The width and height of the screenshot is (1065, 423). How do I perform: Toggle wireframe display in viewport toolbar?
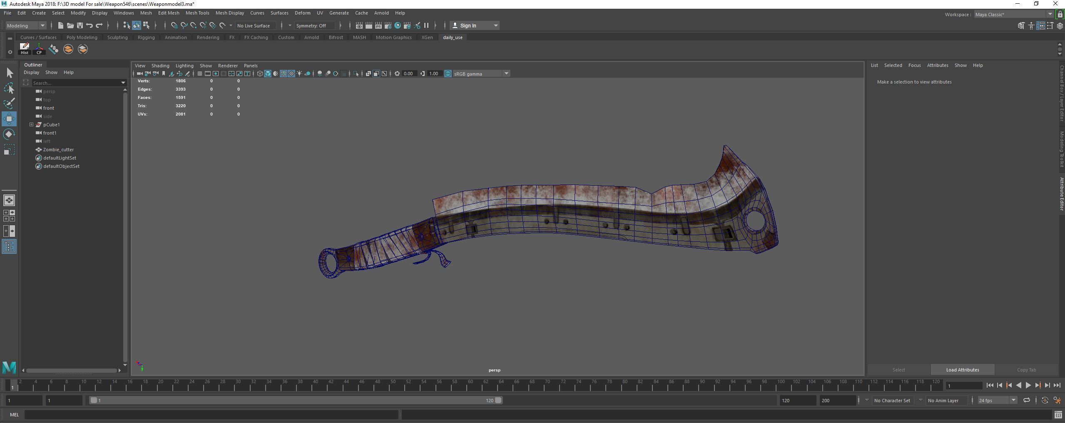pos(260,74)
